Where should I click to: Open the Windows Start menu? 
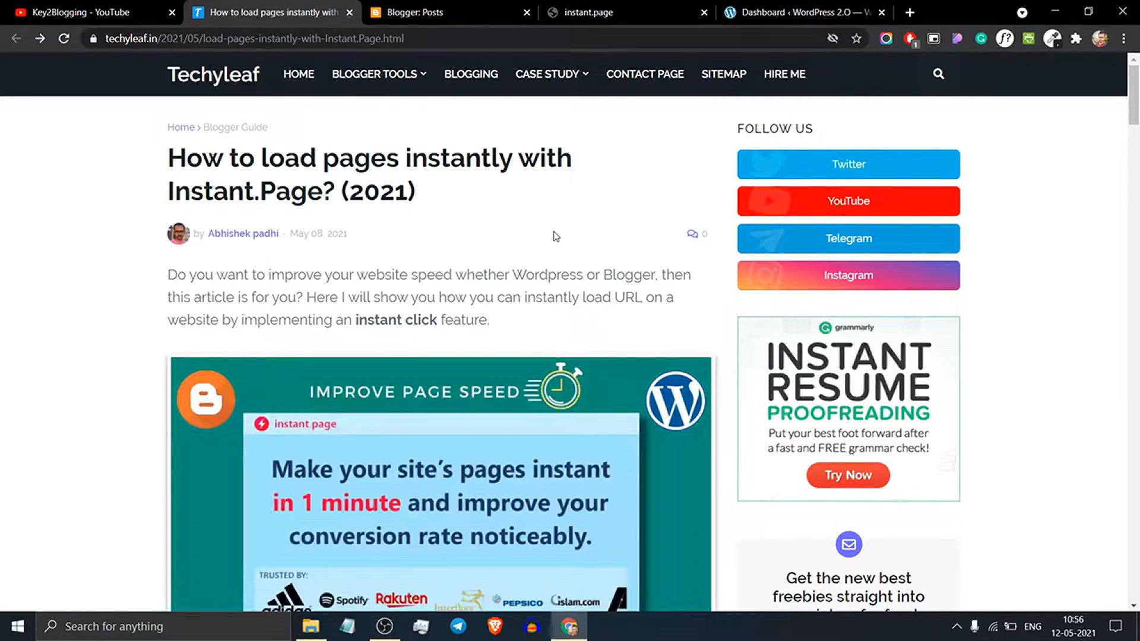click(18, 626)
